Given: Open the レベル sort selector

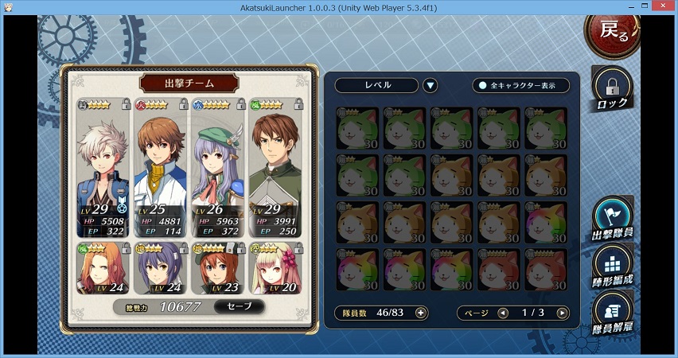Looking at the screenshot, I should [x=376, y=86].
